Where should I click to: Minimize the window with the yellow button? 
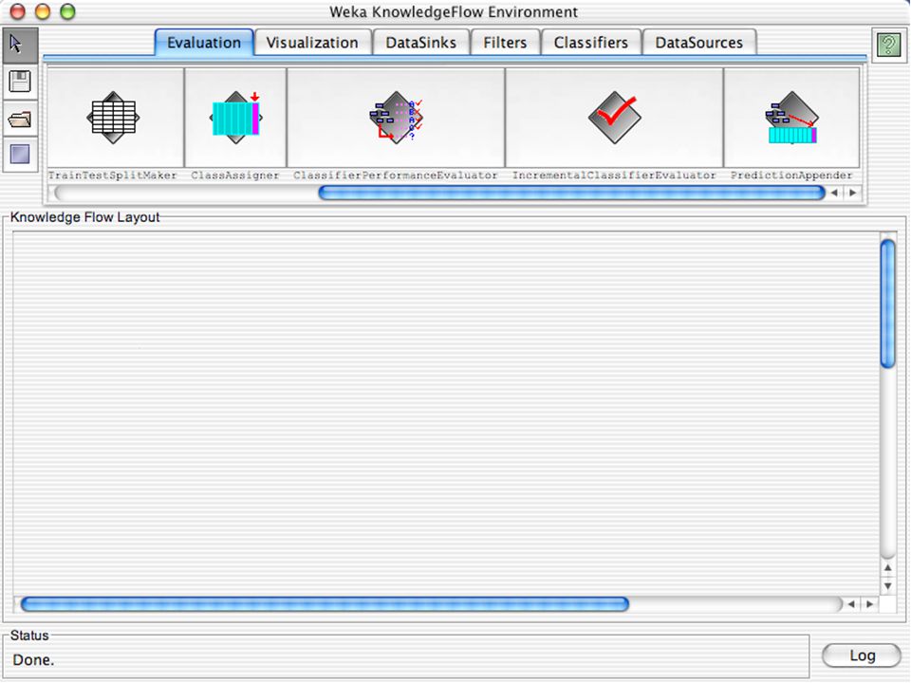43,11
